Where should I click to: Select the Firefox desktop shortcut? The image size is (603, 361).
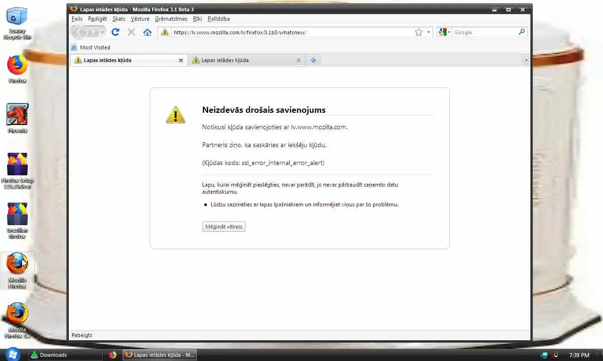click(17, 69)
